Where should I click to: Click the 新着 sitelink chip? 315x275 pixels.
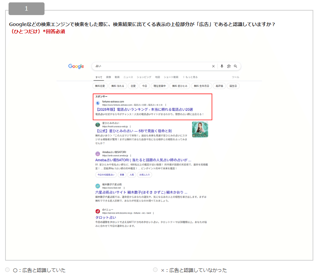(122, 175)
